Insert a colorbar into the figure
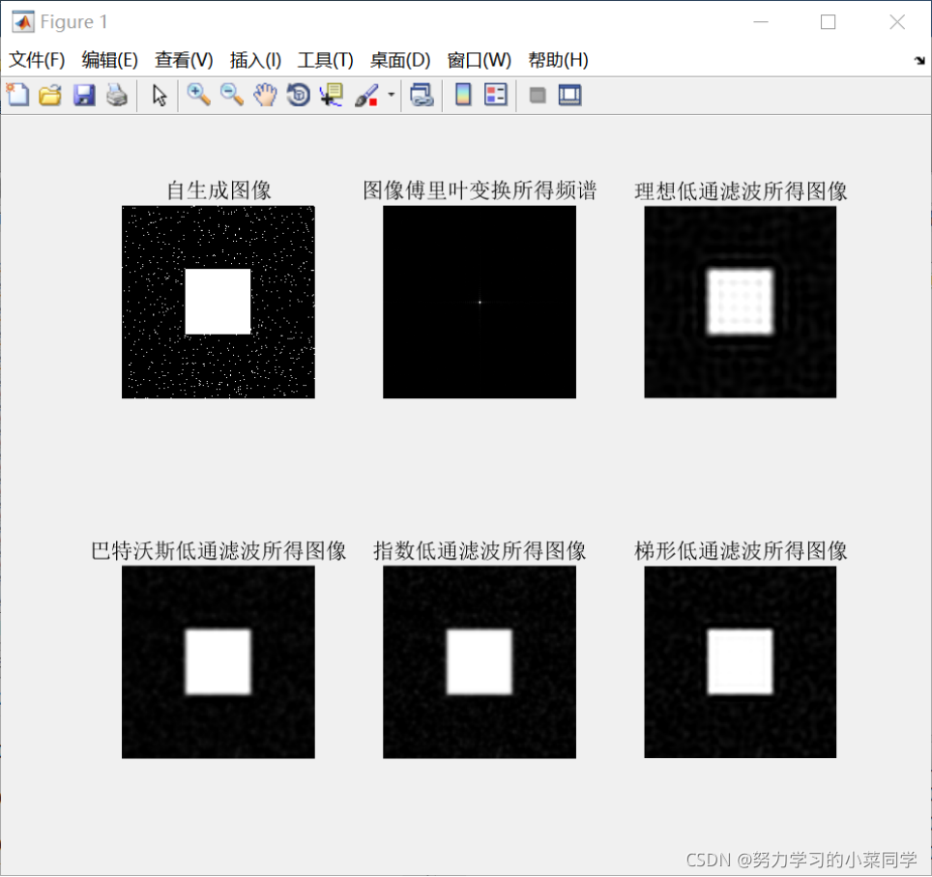932x877 pixels. point(461,95)
